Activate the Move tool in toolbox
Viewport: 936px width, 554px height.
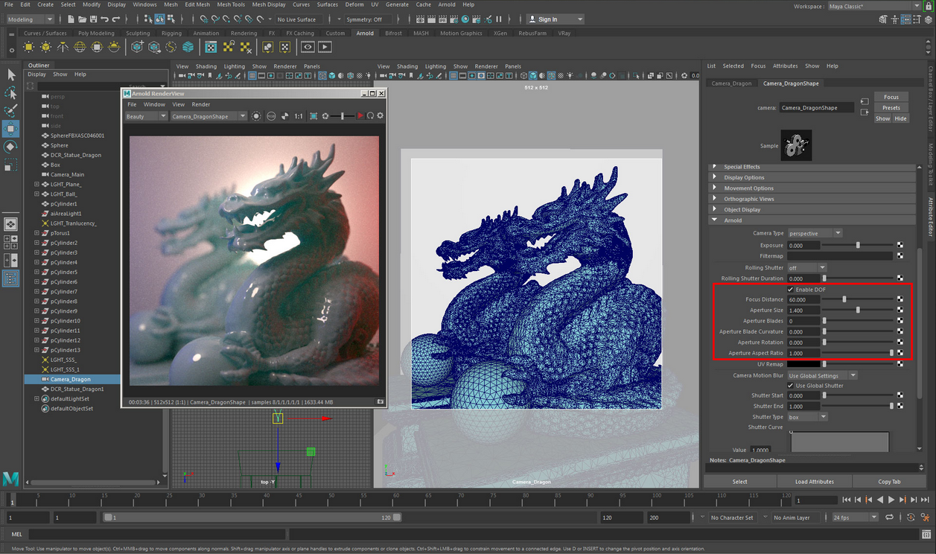point(10,129)
